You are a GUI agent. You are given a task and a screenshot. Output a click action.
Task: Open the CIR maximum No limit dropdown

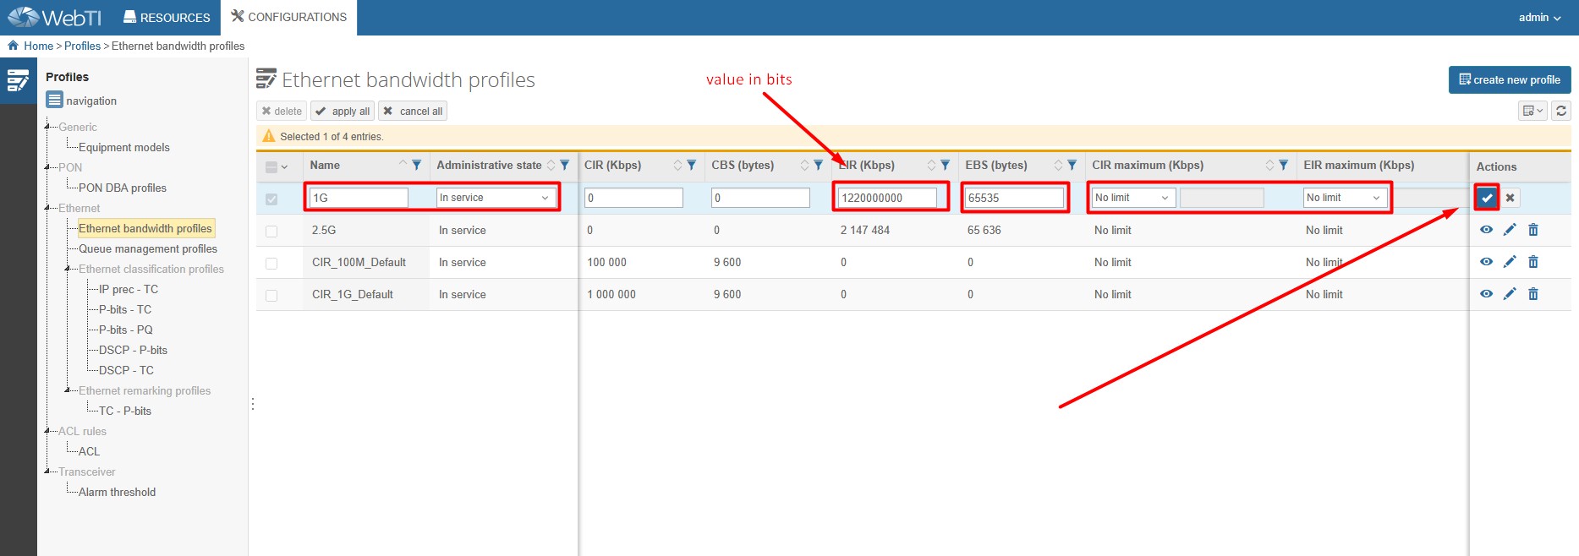tap(1132, 198)
